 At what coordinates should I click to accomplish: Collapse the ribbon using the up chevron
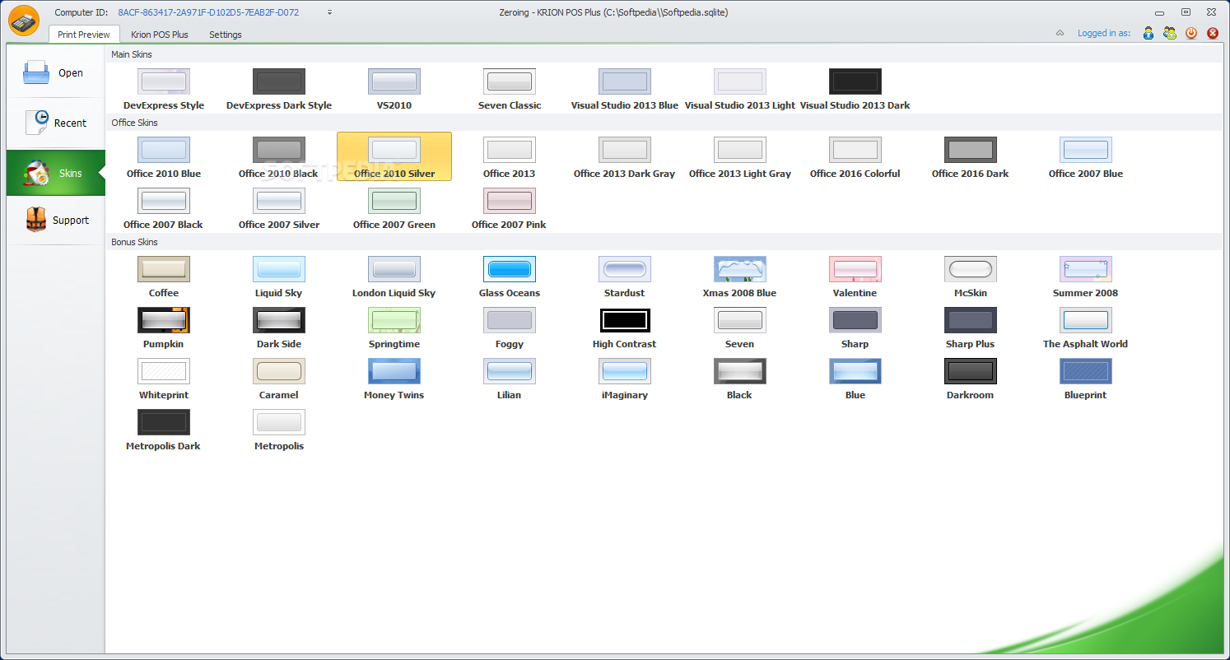click(1060, 34)
